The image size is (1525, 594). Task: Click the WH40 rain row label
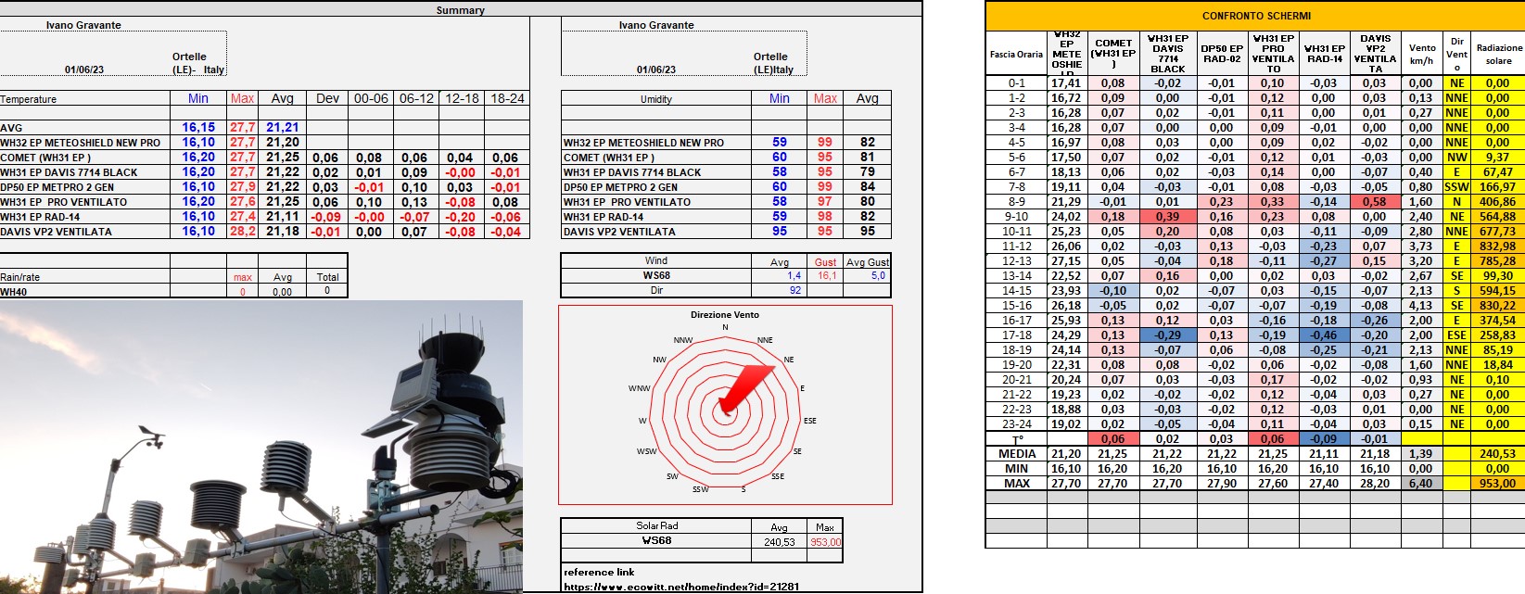(x=14, y=292)
